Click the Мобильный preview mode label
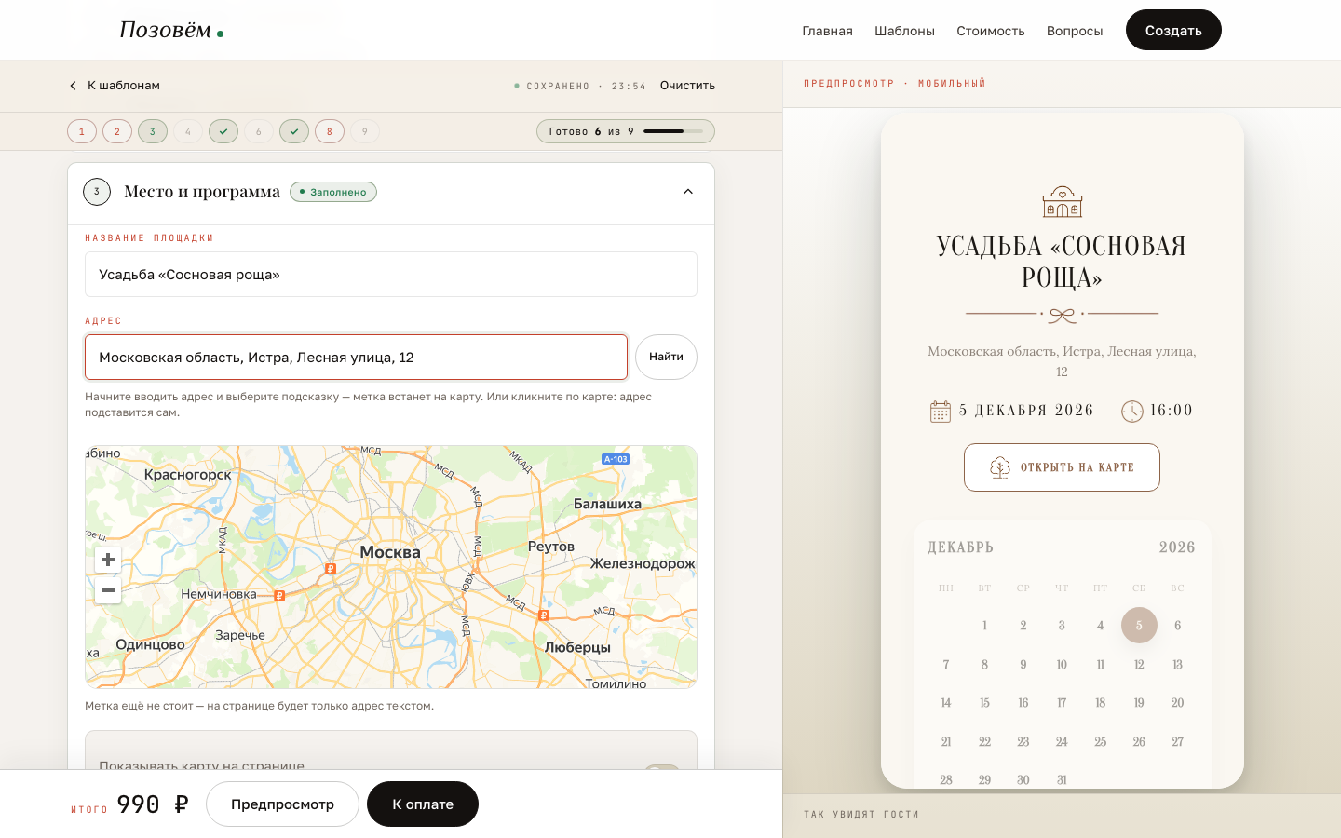 952,84
